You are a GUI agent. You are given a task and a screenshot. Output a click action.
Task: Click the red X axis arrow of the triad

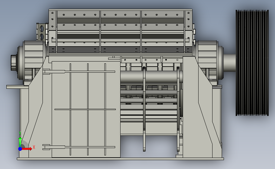point(27,149)
